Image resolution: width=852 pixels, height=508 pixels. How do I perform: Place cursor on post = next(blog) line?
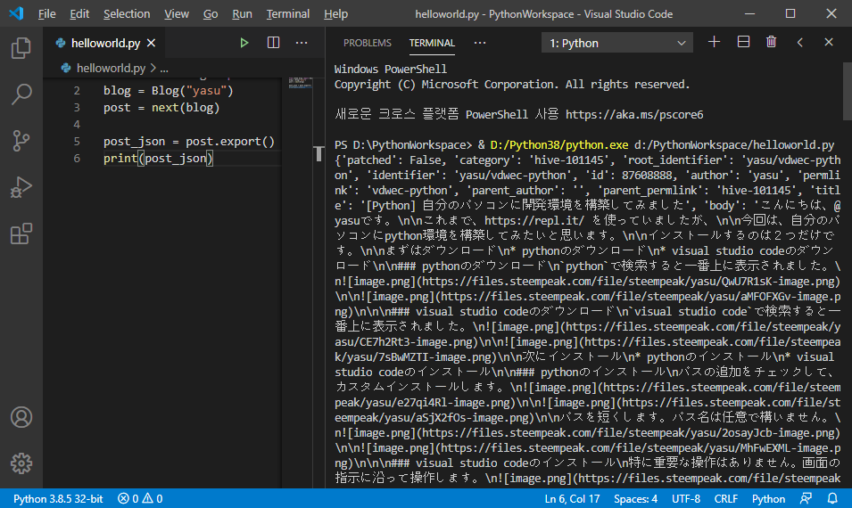161,108
